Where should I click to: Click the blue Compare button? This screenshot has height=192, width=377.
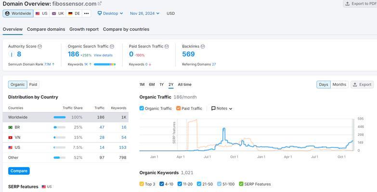click(19, 171)
